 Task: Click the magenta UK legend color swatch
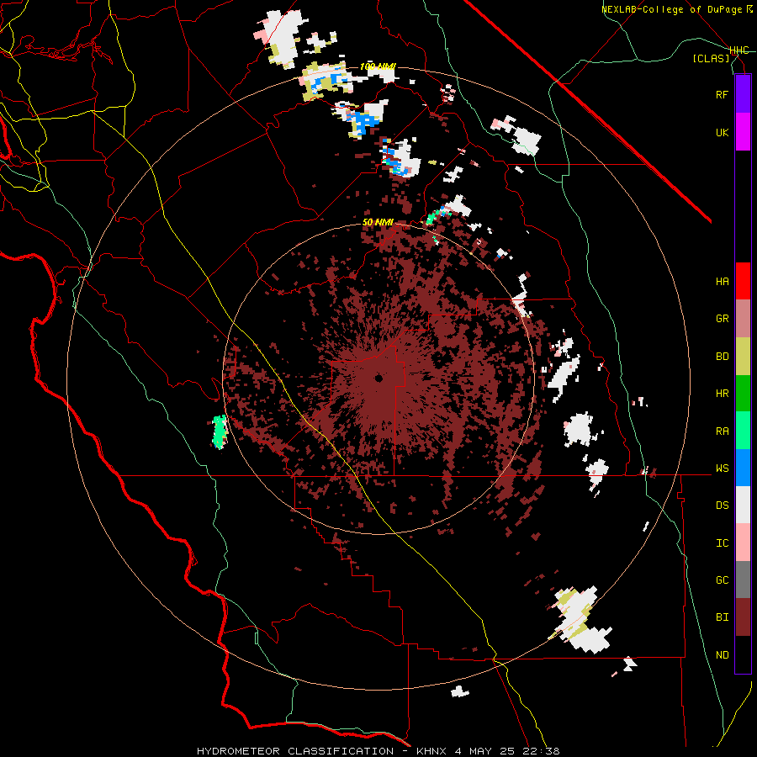click(x=743, y=132)
